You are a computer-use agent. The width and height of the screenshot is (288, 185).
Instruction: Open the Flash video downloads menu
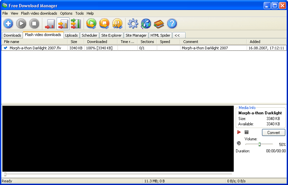click(x=39, y=13)
